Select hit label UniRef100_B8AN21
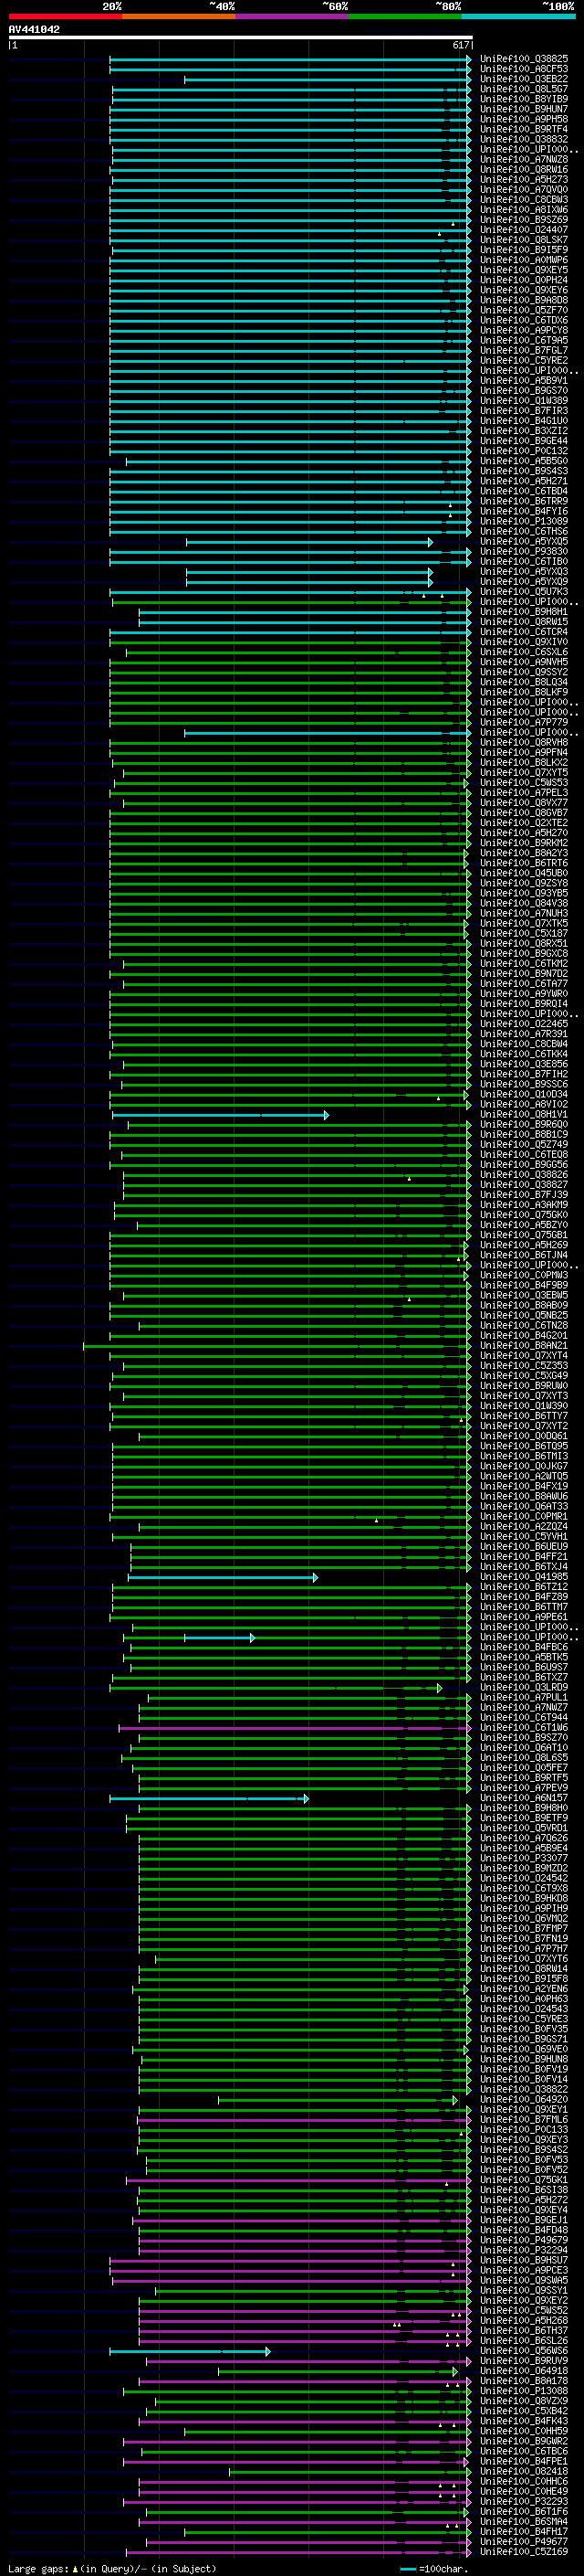Viewport: 584px width, 2576px height. pos(524,1345)
